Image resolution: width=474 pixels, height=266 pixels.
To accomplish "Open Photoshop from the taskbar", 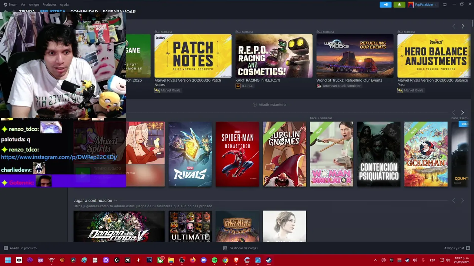I will pos(149,260).
